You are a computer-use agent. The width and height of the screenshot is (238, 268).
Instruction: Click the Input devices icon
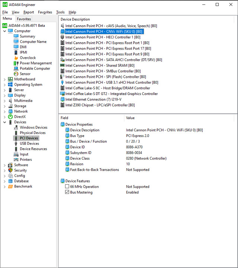coord(16,154)
